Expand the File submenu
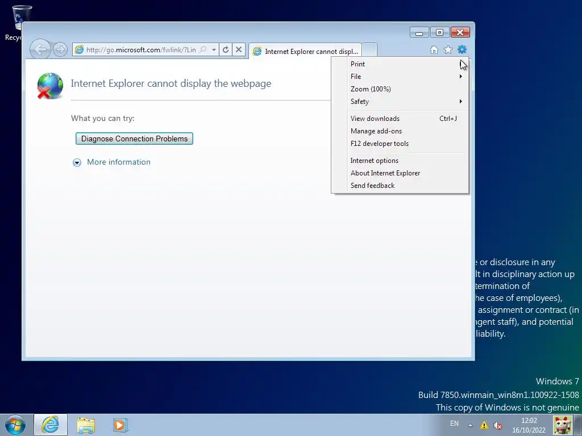 point(400,77)
